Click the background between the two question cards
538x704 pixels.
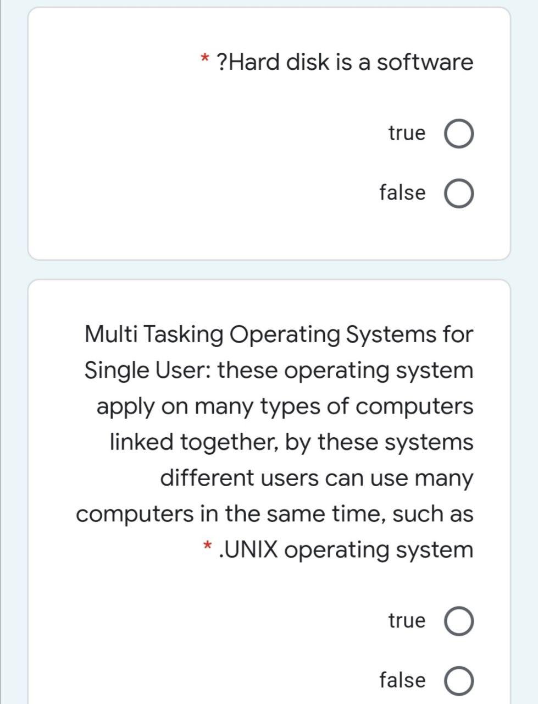coord(269,269)
